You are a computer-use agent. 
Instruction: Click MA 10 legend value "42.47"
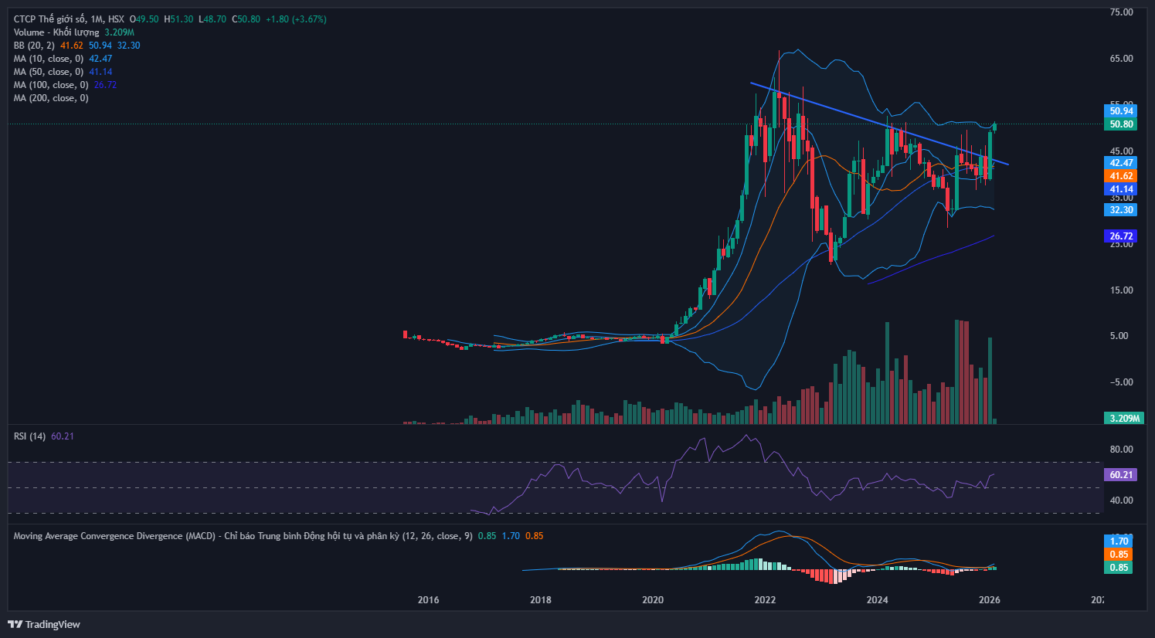tap(100, 59)
